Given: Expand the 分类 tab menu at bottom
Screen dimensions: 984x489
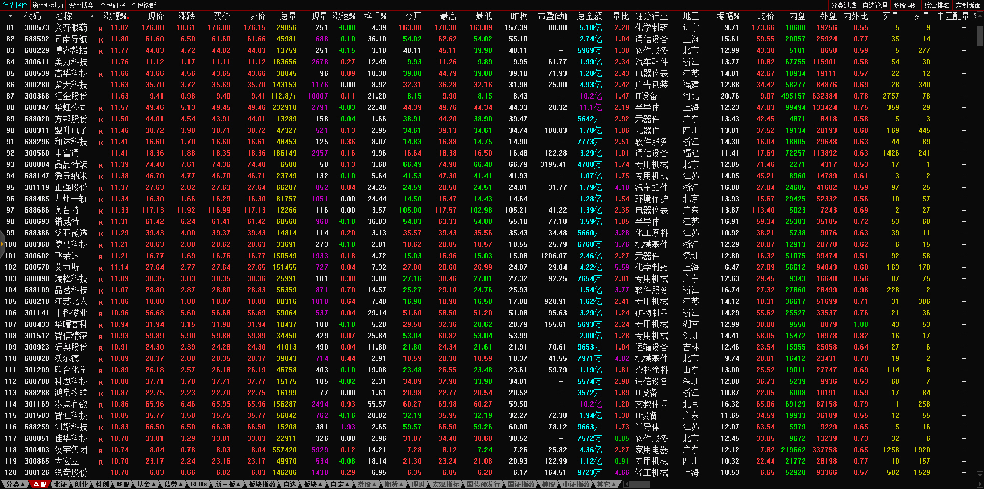Looking at the screenshot, I should (15, 484).
